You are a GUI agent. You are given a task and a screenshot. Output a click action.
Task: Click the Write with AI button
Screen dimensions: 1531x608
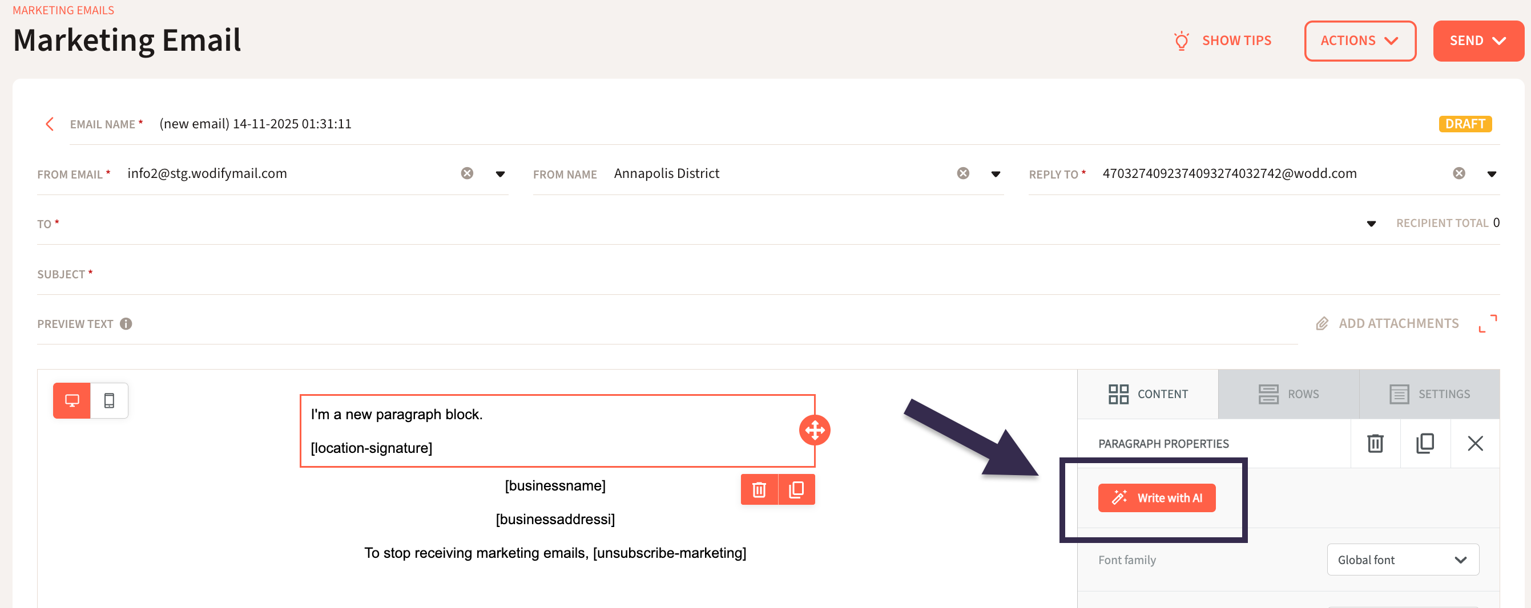point(1156,498)
